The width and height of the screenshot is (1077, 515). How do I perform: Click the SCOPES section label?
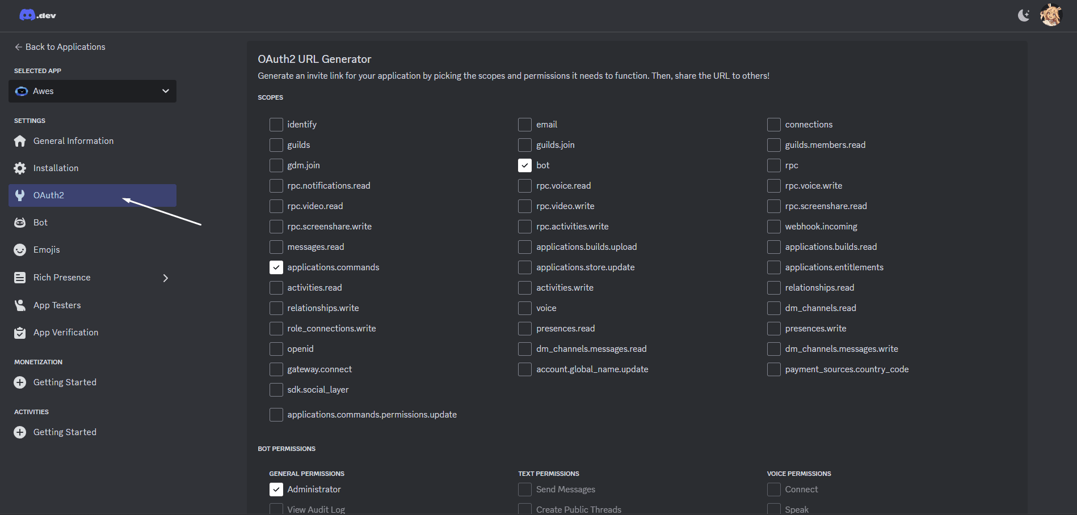pos(270,97)
